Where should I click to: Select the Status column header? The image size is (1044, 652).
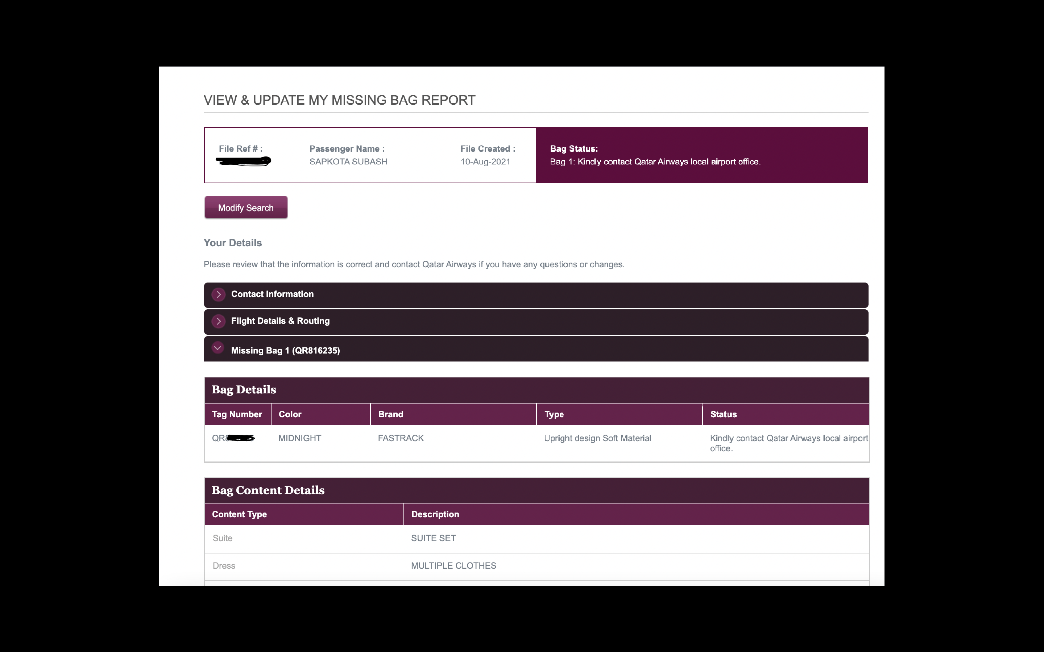click(723, 414)
